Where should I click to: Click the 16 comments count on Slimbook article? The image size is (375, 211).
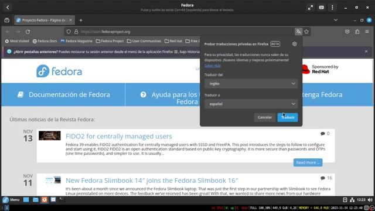(326, 178)
